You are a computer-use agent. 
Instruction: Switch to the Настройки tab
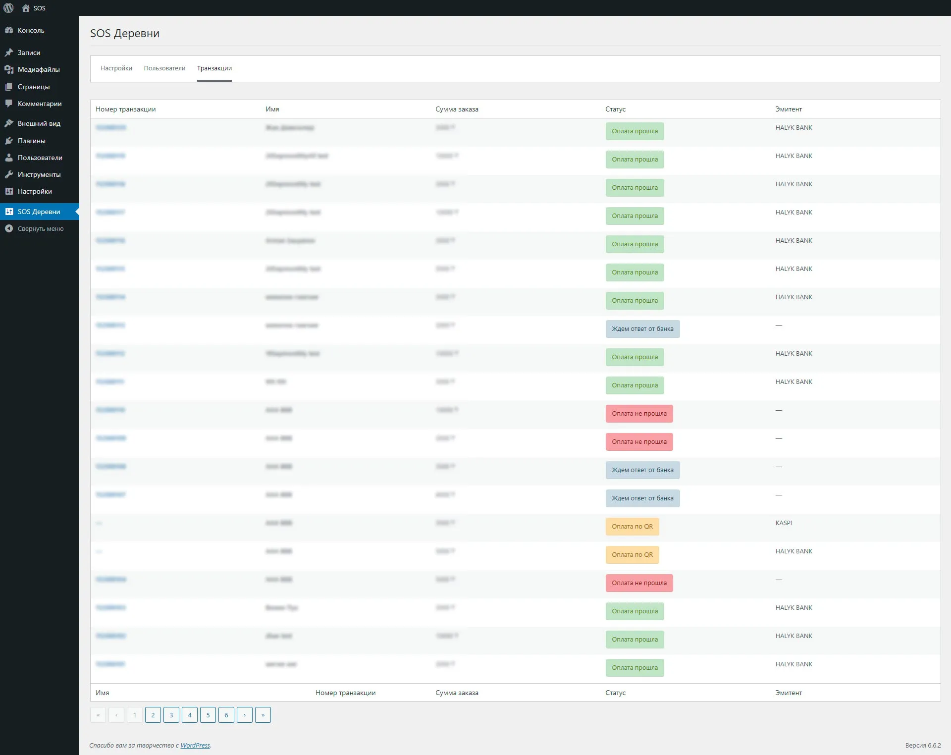[x=116, y=68]
